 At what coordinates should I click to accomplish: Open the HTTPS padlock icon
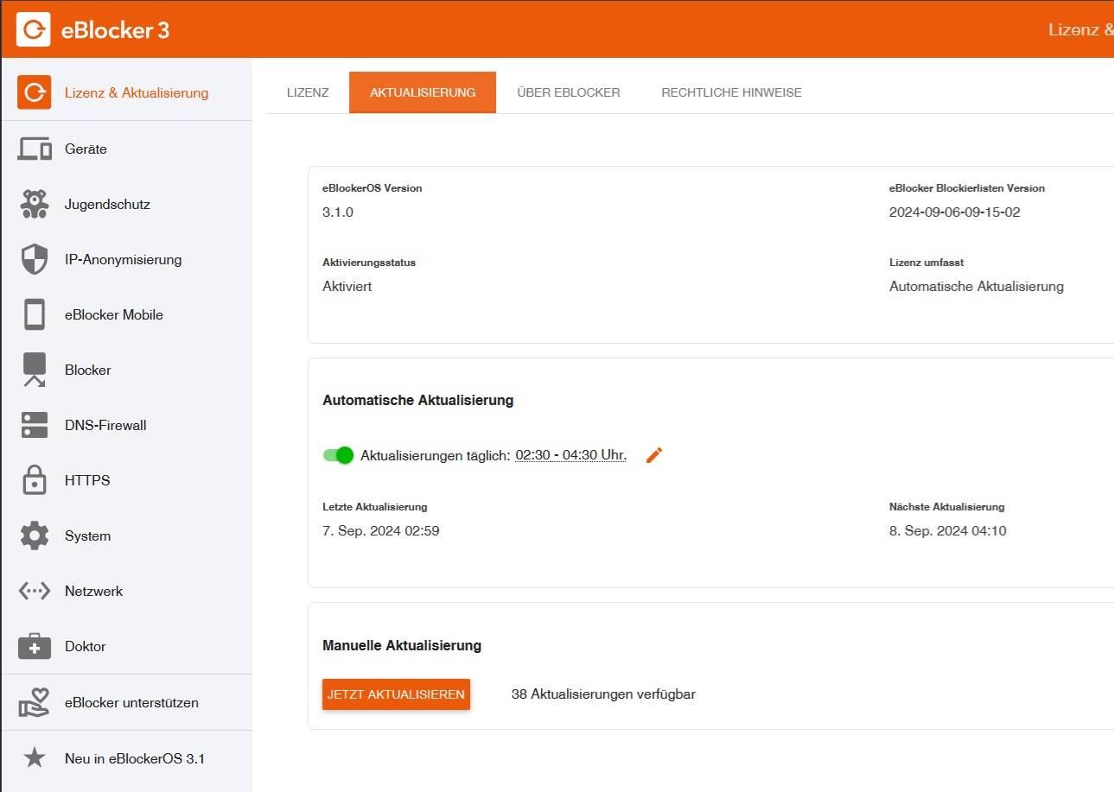(34, 480)
